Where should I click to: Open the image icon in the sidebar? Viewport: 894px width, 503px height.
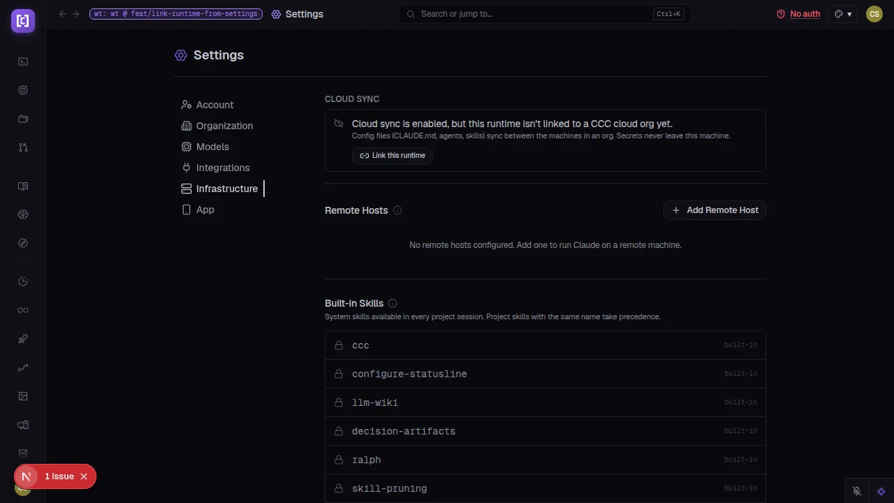23,396
